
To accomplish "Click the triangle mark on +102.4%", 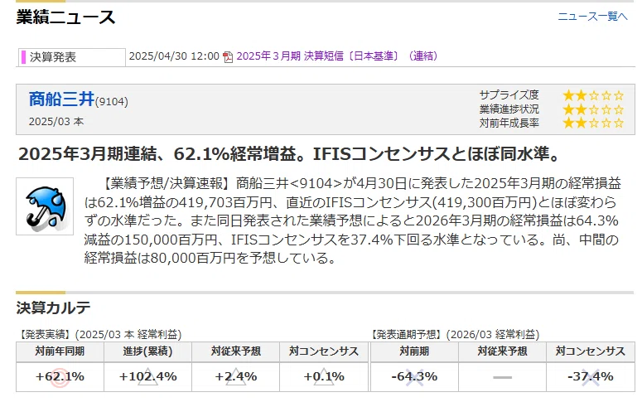I will [147, 376].
